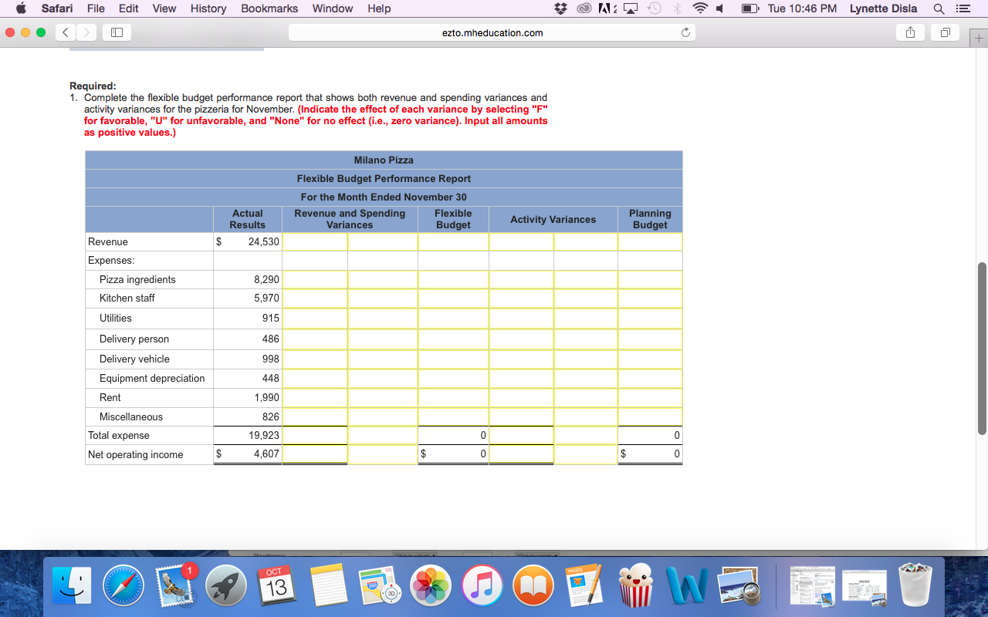The height and width of the screenshot is (617, 988).
Task: Launch Launchpad rocket icon in Dock
Action: [226, 585]
